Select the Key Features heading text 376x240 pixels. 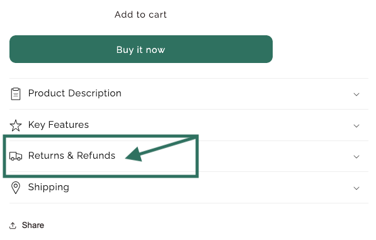coord(59,125)
